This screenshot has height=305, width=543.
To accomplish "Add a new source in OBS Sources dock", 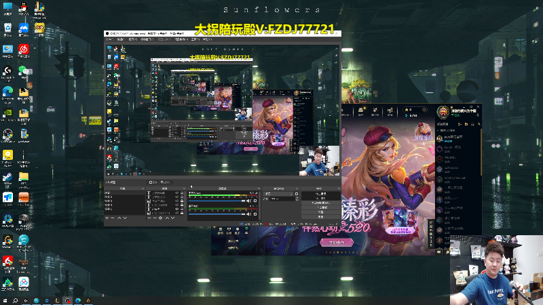I will (x=149, y=218).
